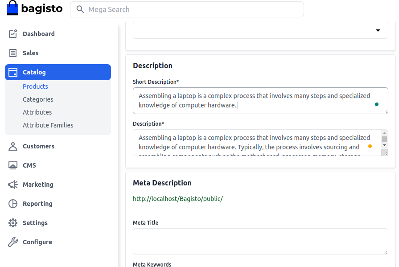This screenshot has width=399, height=267.
Task: Click the magnifier icon in Mega Search
Action: tap(80, 9)
